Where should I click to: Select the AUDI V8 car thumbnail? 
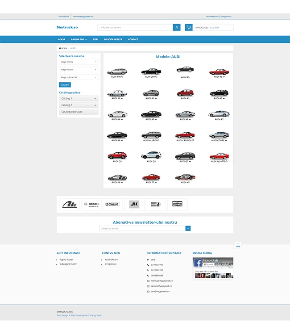pyautogui.click(x=185, y=177)
